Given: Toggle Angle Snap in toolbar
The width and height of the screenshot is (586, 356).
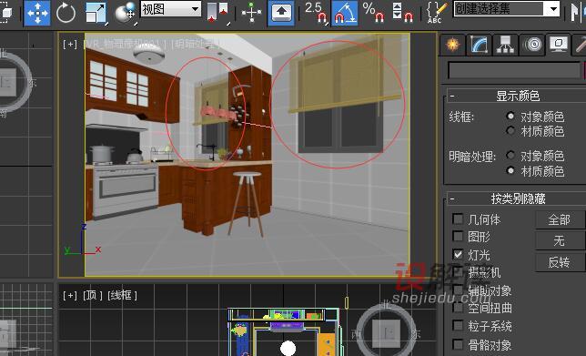Looking at the screenshot, I should tap(344, 13).
